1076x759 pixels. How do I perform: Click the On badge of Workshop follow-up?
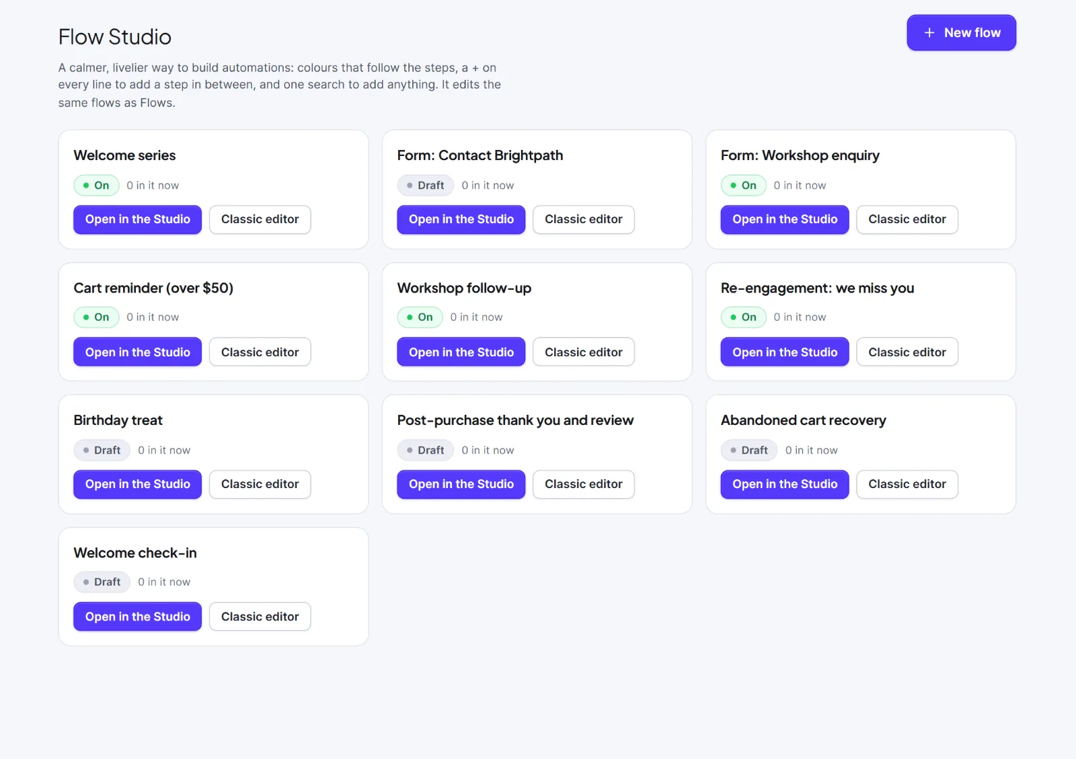(x=420, y=317)
